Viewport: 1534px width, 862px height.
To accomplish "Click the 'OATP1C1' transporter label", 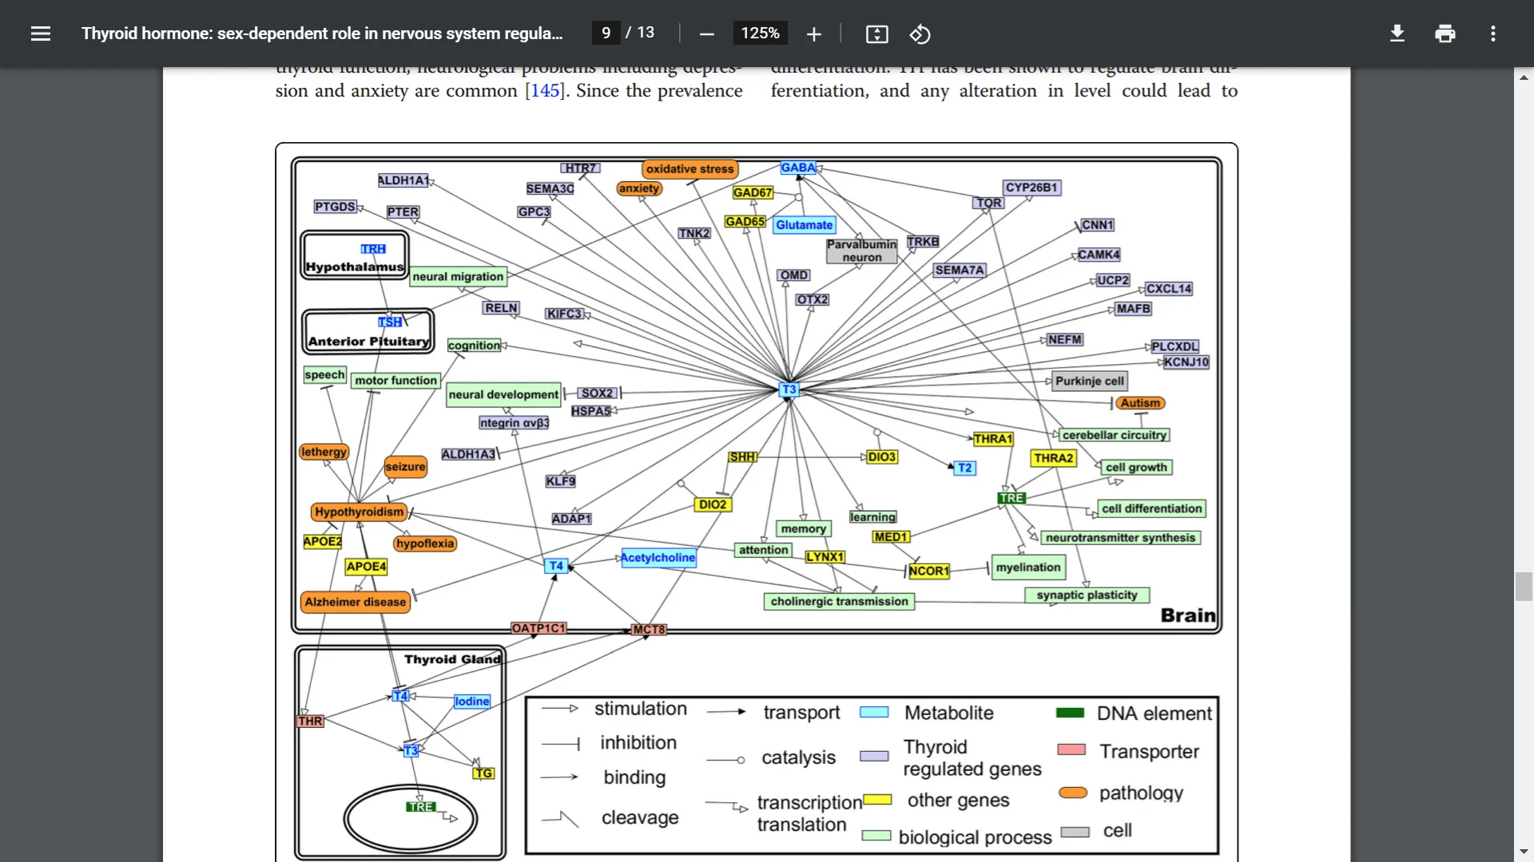I will tap(538, 628).
